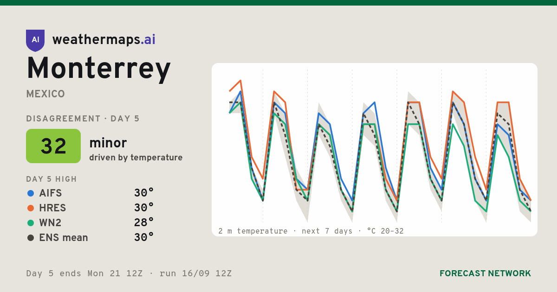Click the DAY 5 HIGH section heading

(52, 179)
